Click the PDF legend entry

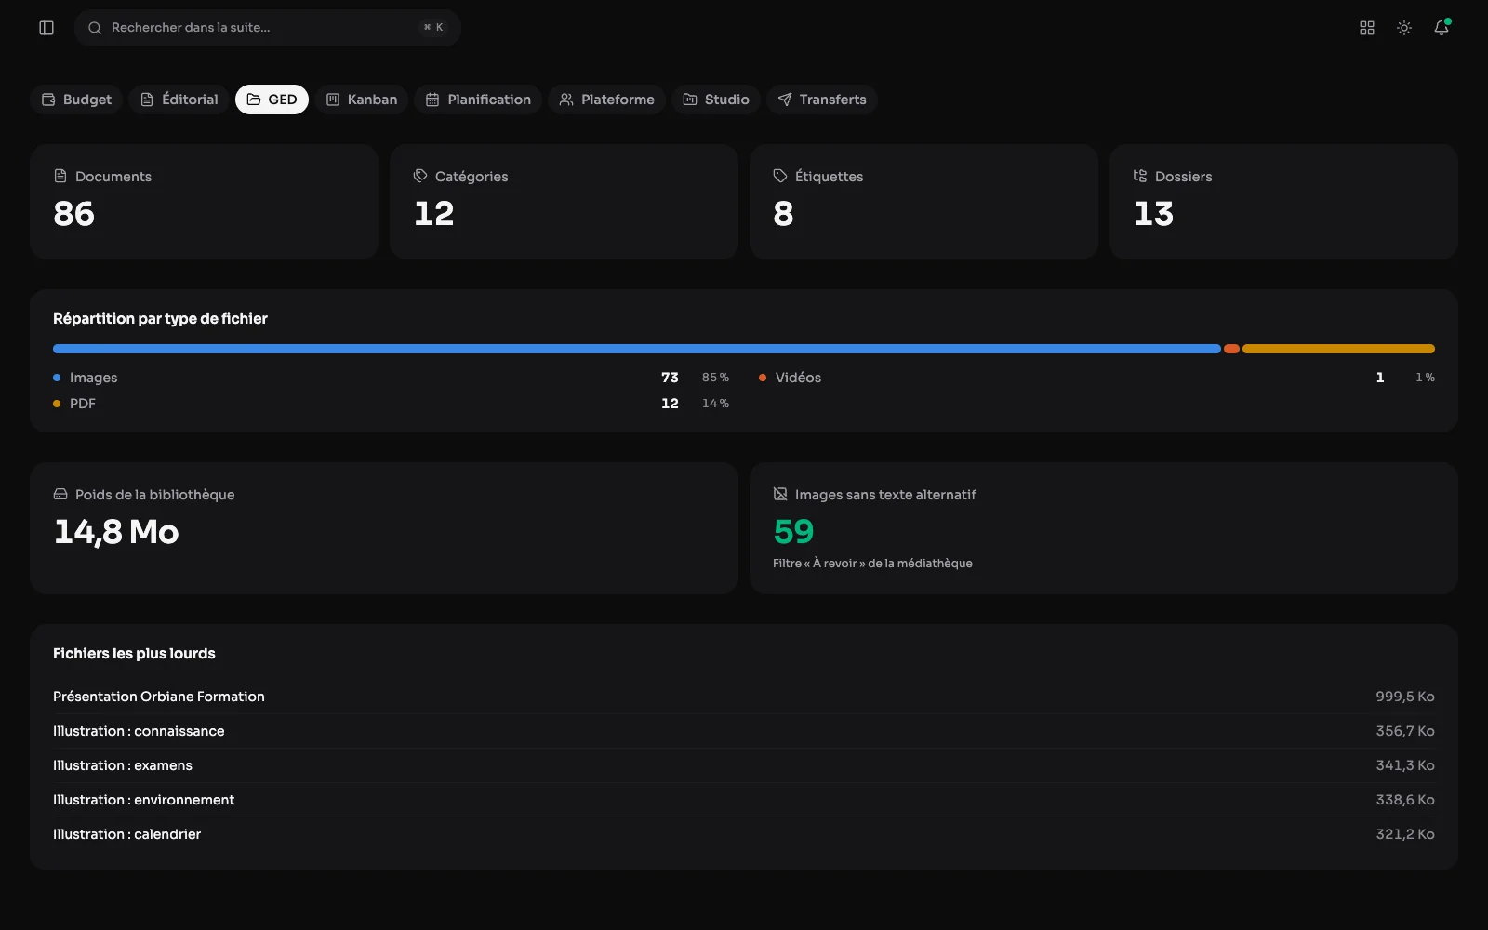(391, 404)
